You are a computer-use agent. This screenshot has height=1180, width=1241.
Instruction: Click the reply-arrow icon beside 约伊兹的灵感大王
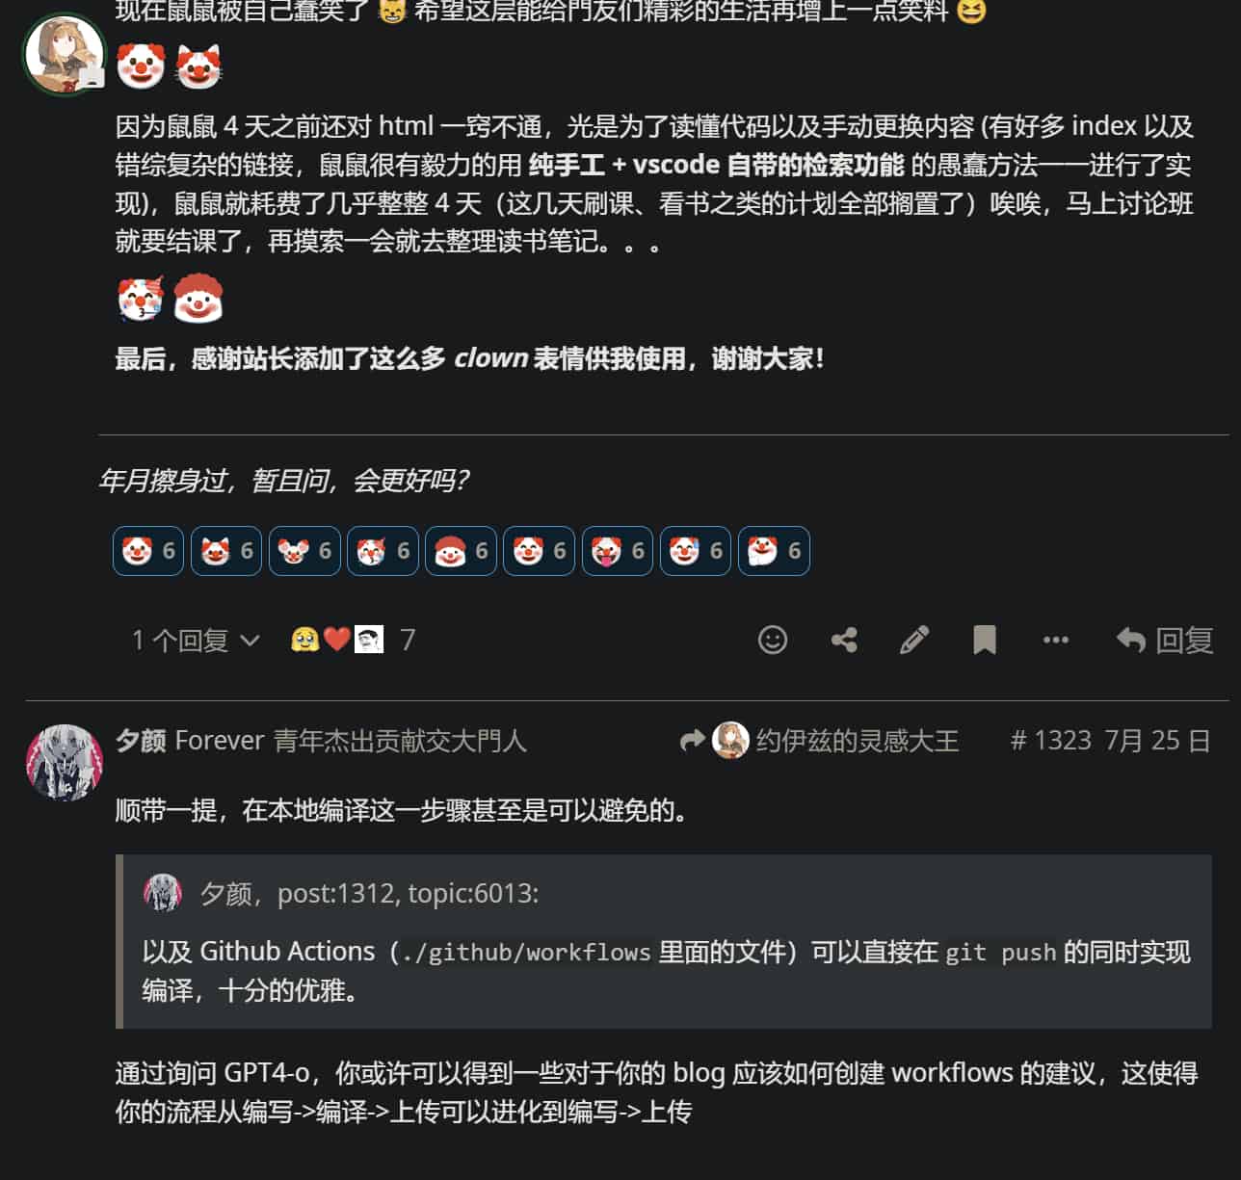click(x=692, y=741)
